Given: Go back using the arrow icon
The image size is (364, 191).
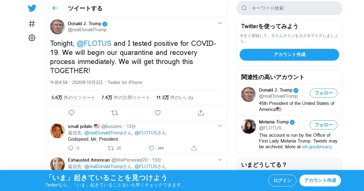Looking at the screenshot, I should click(55, 8).
